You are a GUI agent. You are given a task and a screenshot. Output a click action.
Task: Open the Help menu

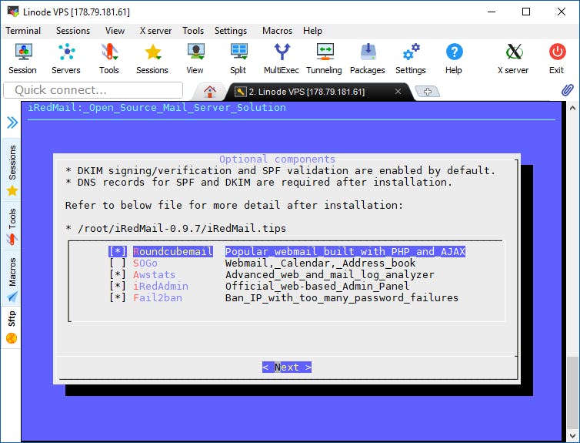click(x=312, y=31)
